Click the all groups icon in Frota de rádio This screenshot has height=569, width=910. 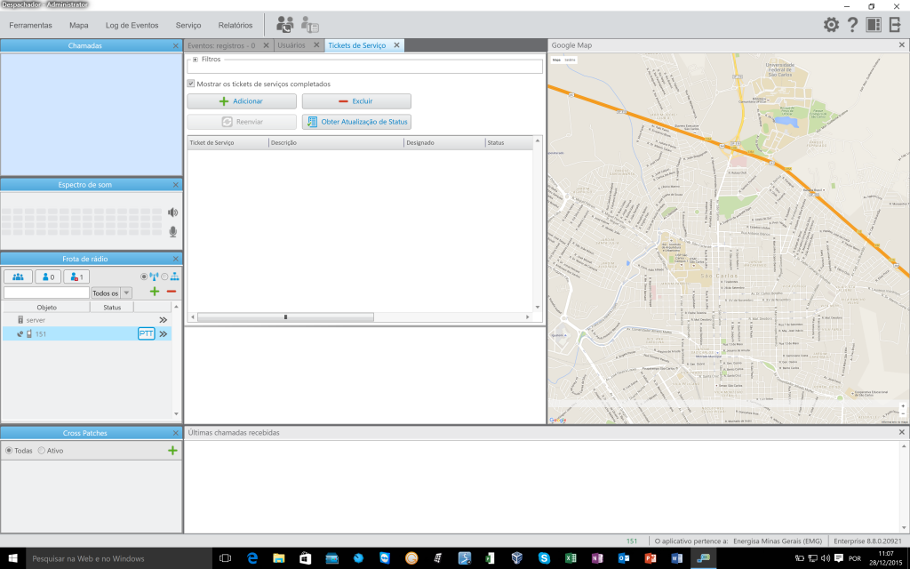(18, 276)
